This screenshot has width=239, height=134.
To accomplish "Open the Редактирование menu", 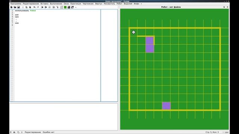I will coord(31,4).
